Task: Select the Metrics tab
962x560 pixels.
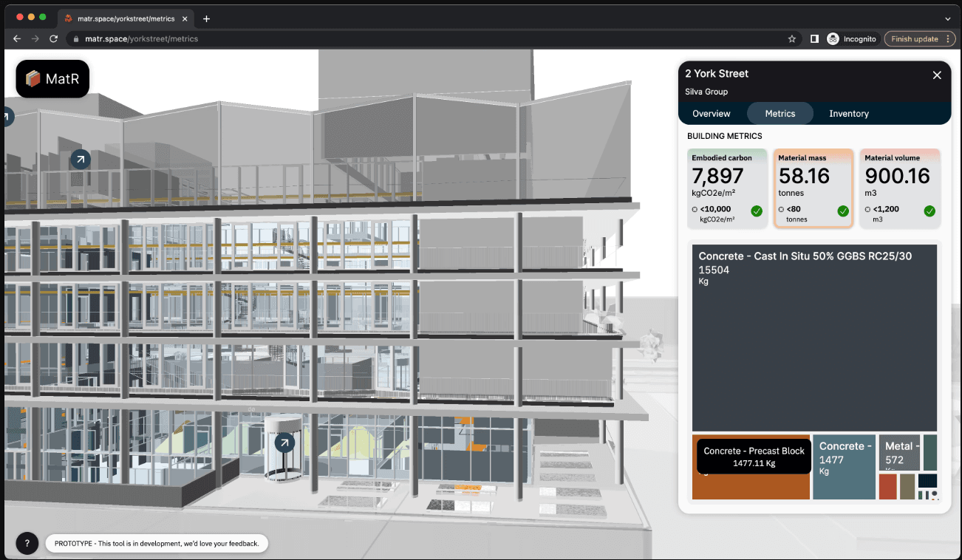Action: click(x=780, y=113)
